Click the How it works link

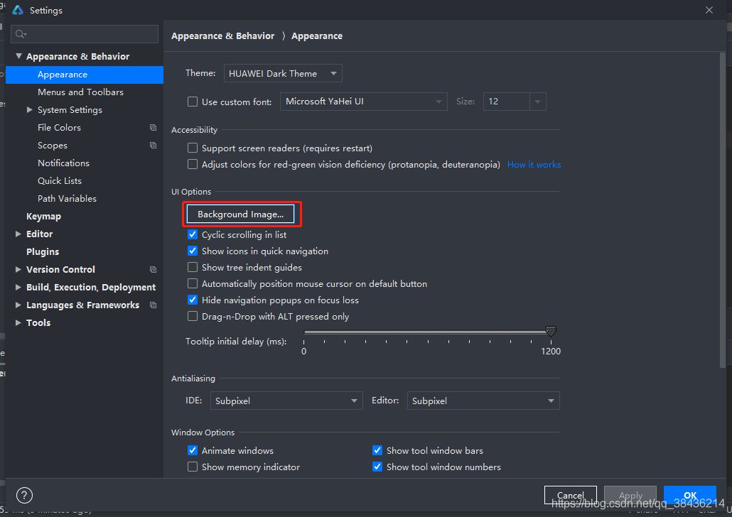[x=534, y=164]
